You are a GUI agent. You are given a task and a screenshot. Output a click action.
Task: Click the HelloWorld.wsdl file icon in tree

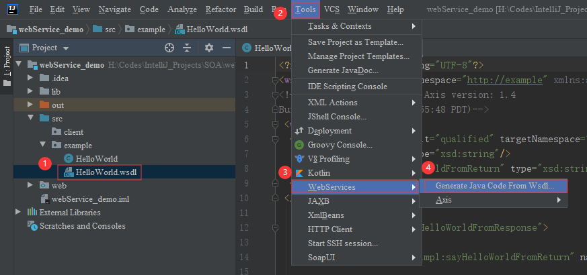(69, 172)
